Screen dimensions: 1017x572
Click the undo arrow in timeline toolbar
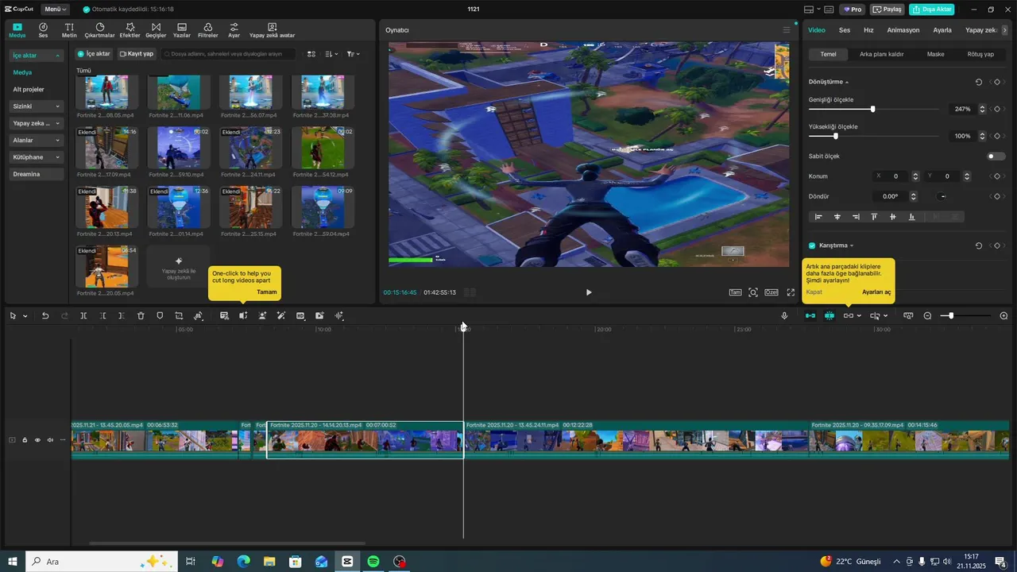pyautogui.click(x=45, y=315)
